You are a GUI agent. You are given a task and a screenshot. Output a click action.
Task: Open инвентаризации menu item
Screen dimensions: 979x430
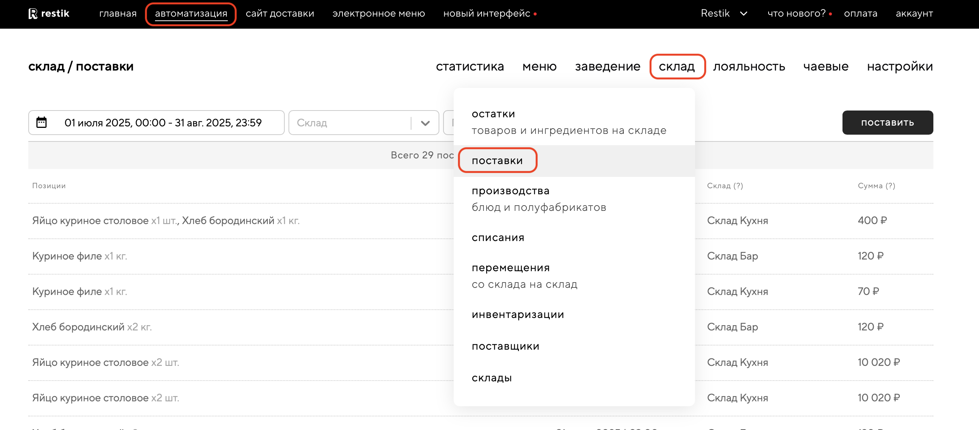tap(518, 315)
